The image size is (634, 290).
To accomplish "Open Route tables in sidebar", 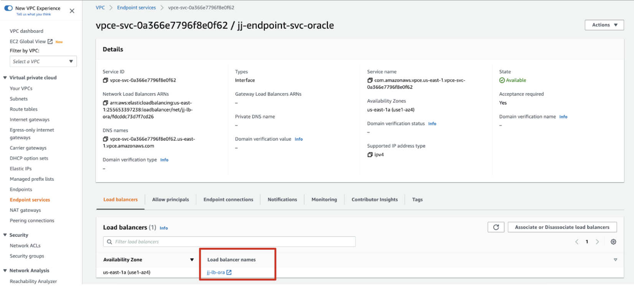I will [24, 109].
